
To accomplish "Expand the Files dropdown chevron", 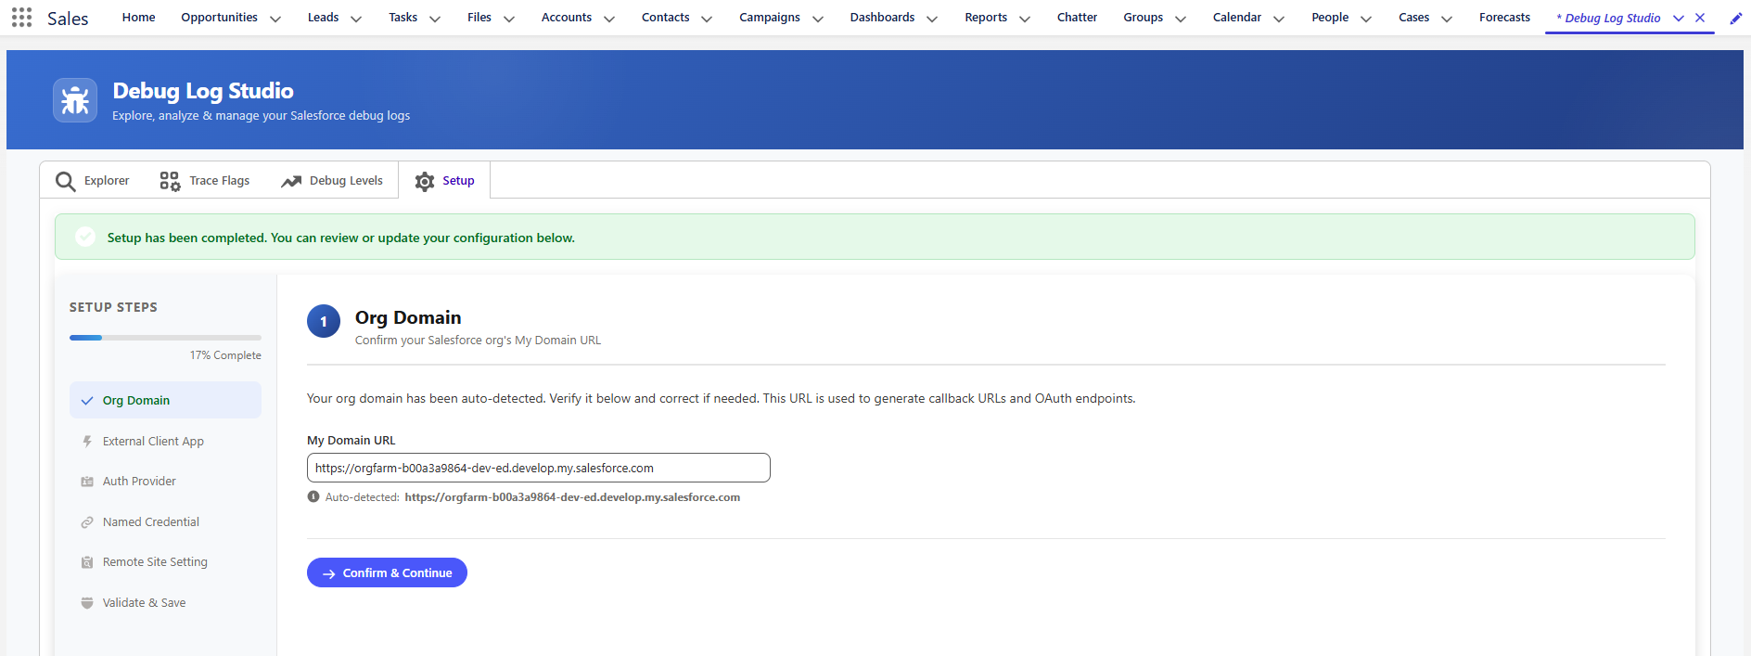I will pyautogui.click(x=509, y=19).
